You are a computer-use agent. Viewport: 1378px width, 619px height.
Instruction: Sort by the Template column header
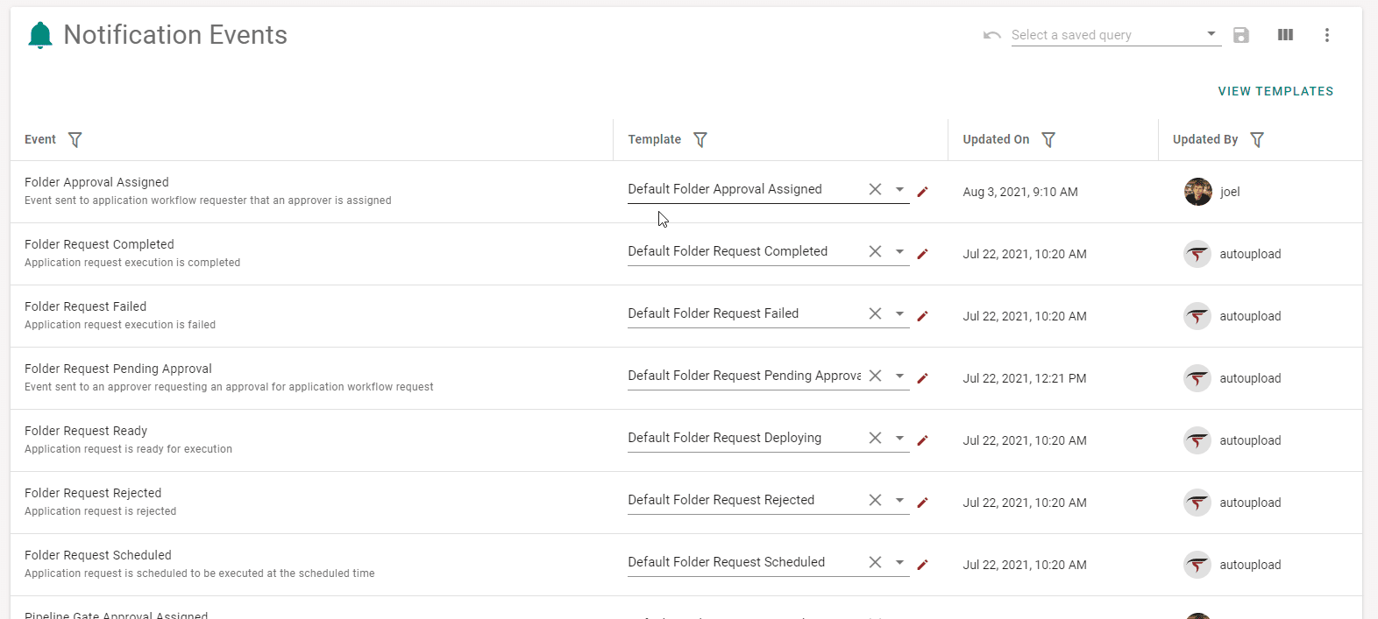tap(655, 139)
